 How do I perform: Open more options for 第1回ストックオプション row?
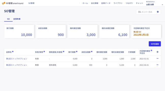(x=157, y=58)
